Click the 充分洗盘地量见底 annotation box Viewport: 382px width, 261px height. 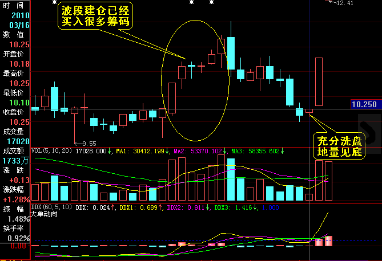[x=340, y=147]
